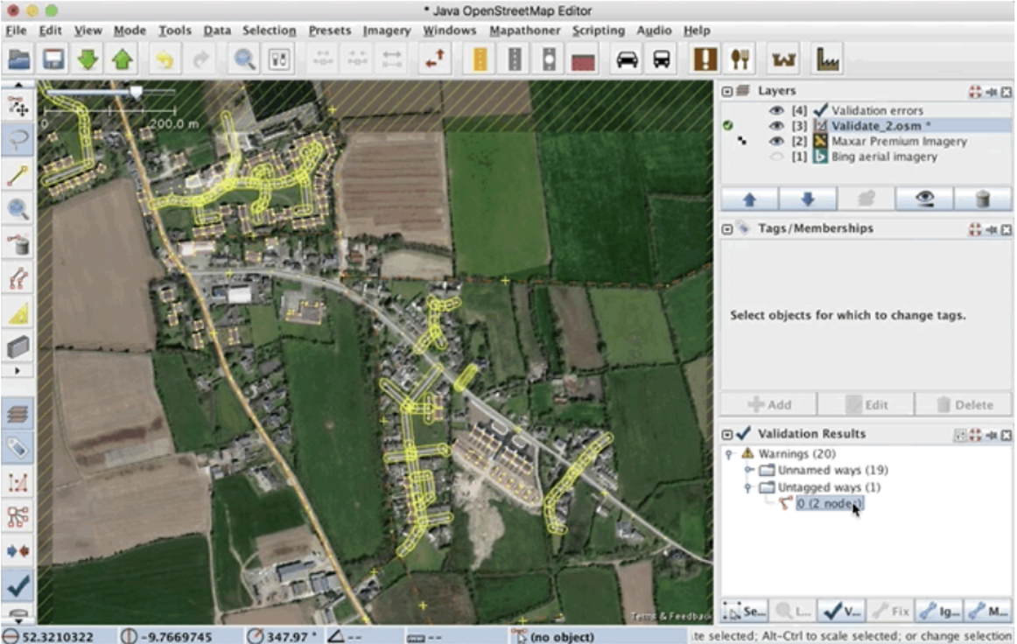Open the Imagery menu
The height and width of the screenshot is (644, 1017).
click(387, 31)
